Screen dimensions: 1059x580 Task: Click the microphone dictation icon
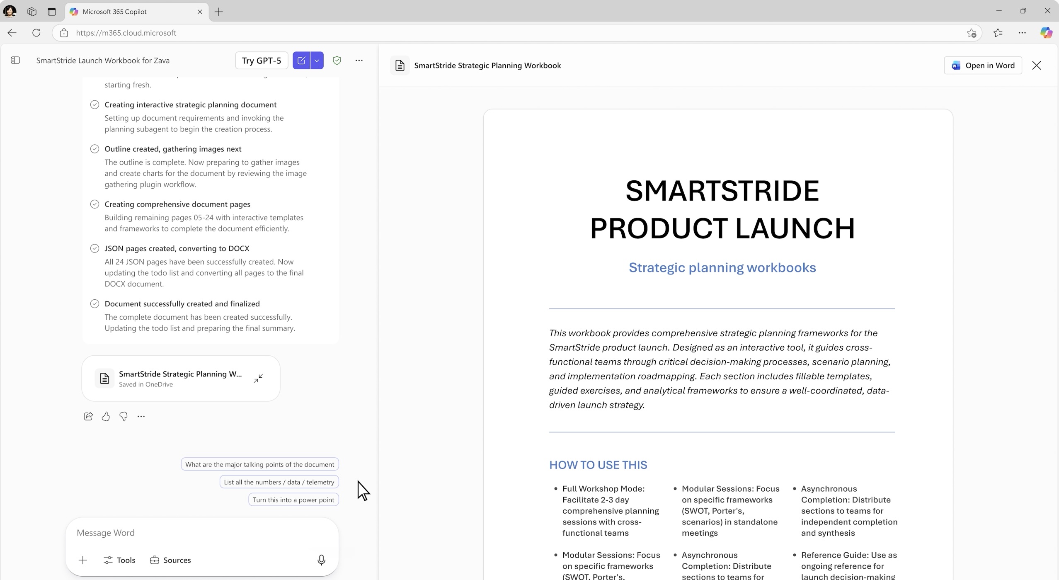click(x=321, y=560)
